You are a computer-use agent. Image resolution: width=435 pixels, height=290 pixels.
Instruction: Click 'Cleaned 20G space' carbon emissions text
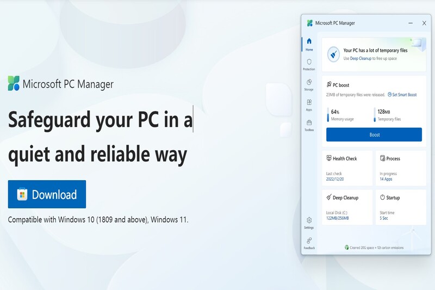(x=376, y=248)
